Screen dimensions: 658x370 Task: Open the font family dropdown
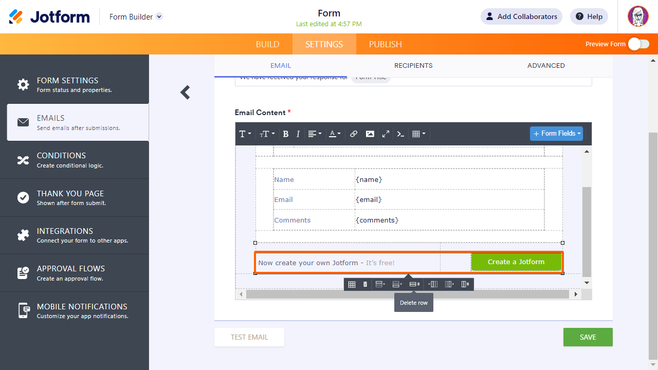click(x=245, y=134)
